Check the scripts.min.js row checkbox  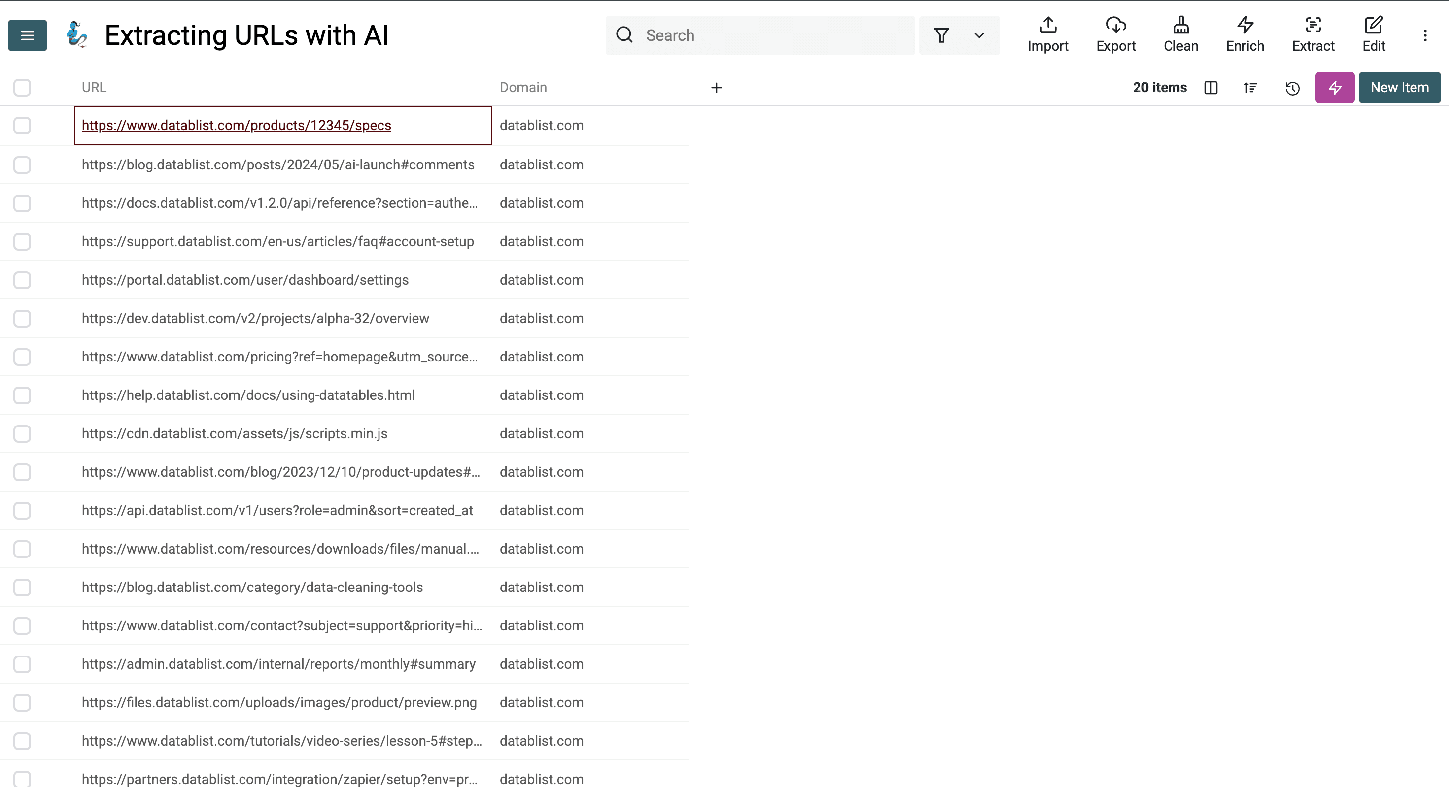(22, 433)
